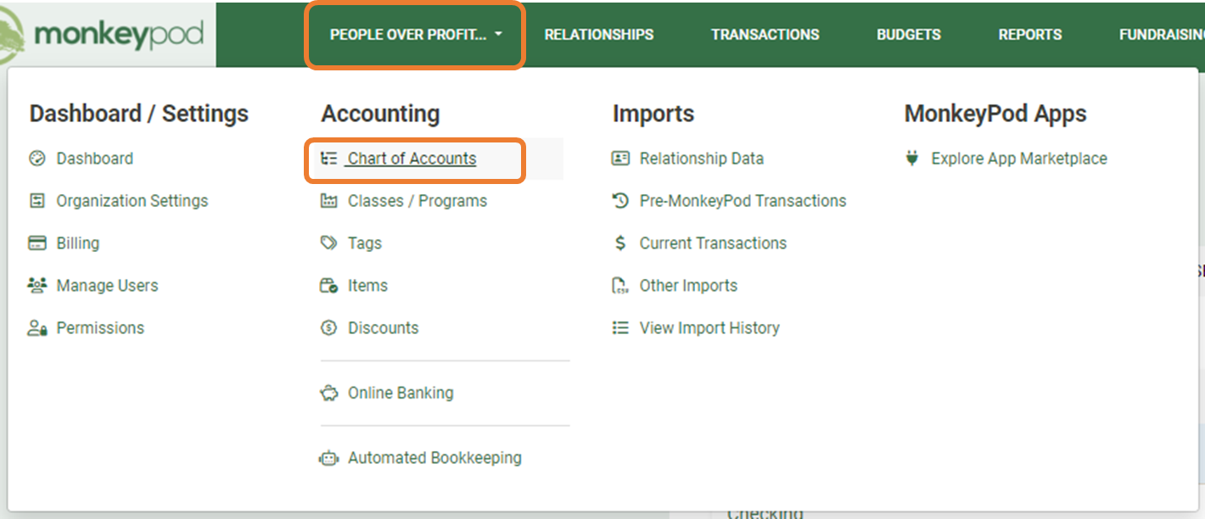
Task: Click the View Import History list icon
Action: [x=620, y=328]
